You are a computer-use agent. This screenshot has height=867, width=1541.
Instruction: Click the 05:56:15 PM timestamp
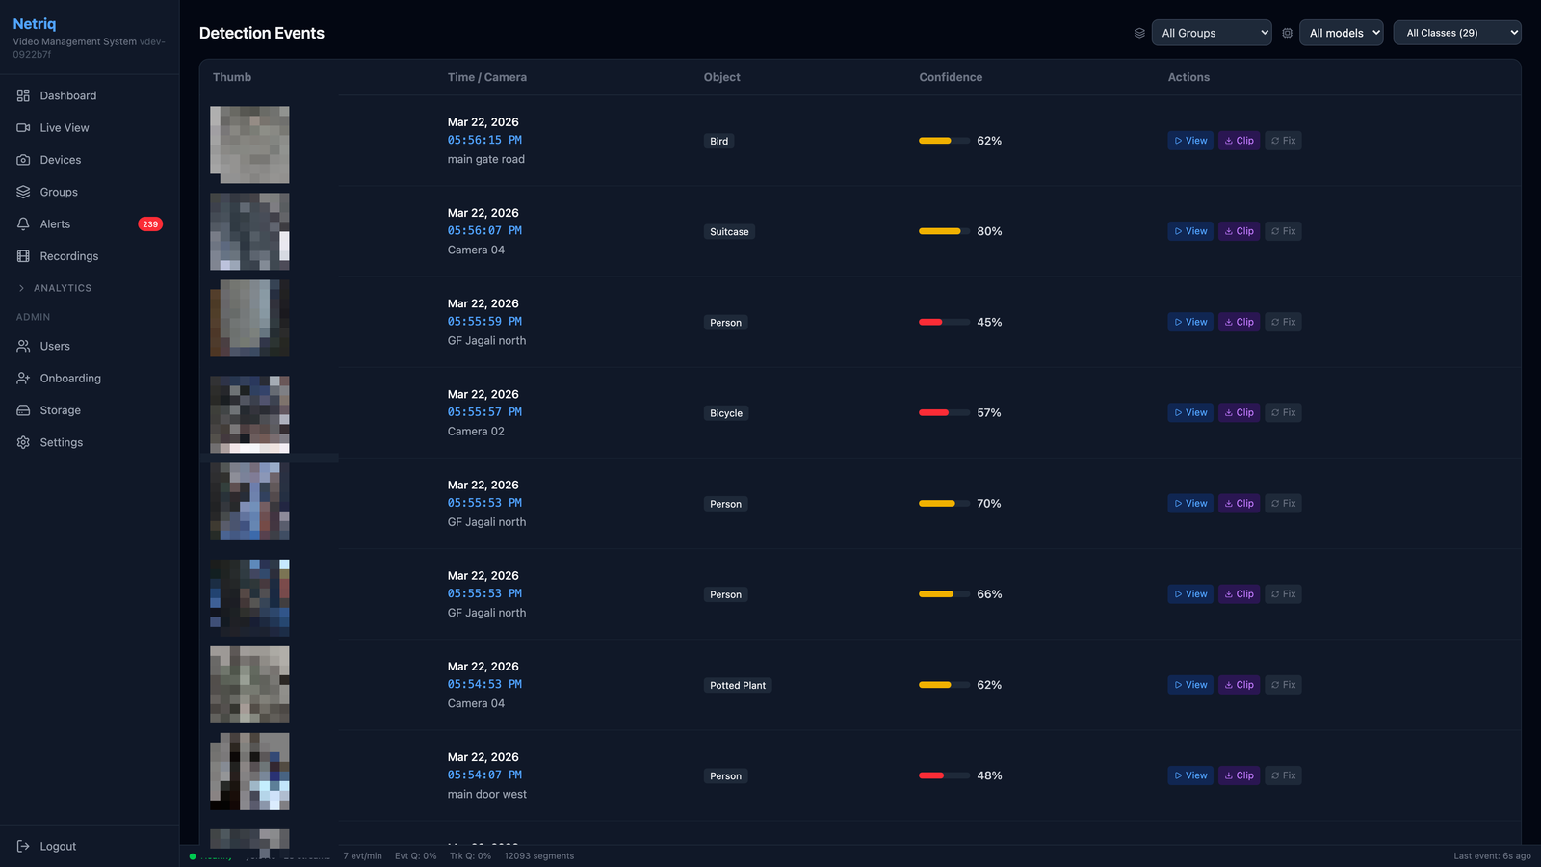pos(484,140)
